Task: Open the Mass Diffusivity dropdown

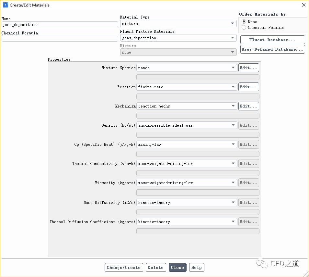Action: tap(187, 203)
